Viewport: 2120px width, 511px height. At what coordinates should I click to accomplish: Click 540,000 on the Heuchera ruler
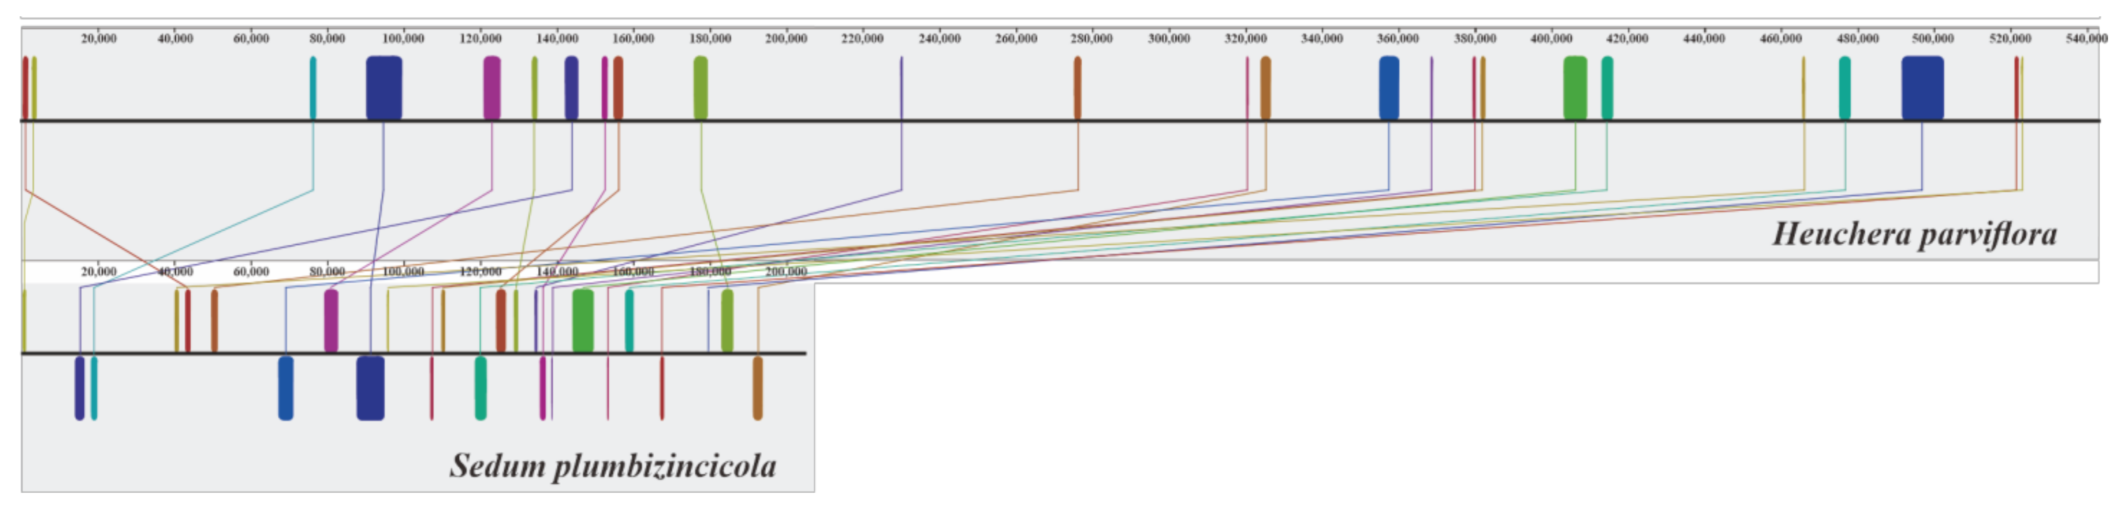click(x=2086, y=38)
